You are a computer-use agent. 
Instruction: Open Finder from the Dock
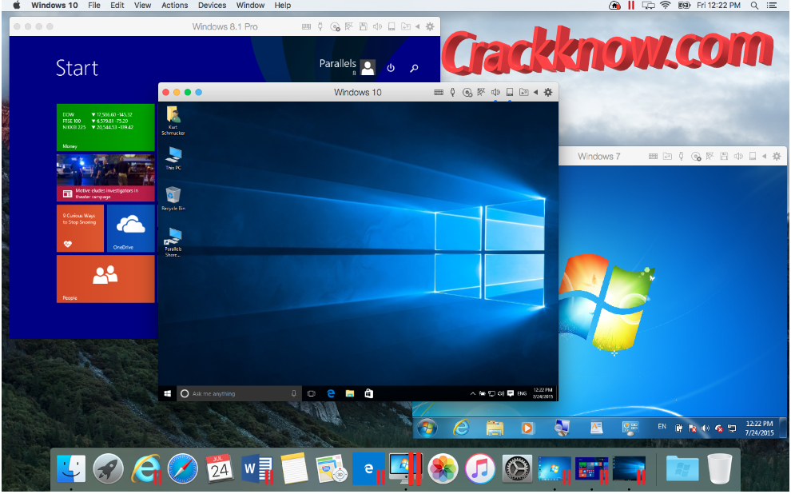tap(71, 468)
